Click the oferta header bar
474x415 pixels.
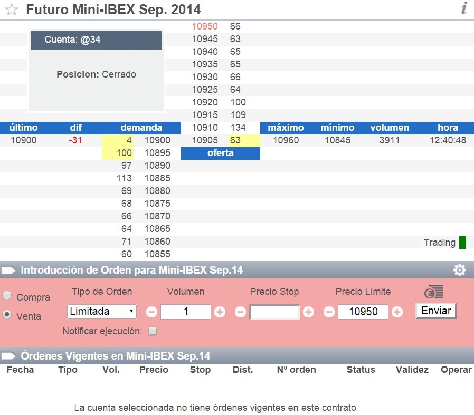coord(221,153)
